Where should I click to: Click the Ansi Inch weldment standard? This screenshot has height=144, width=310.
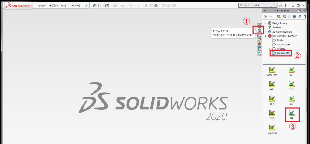pos(272,71)
